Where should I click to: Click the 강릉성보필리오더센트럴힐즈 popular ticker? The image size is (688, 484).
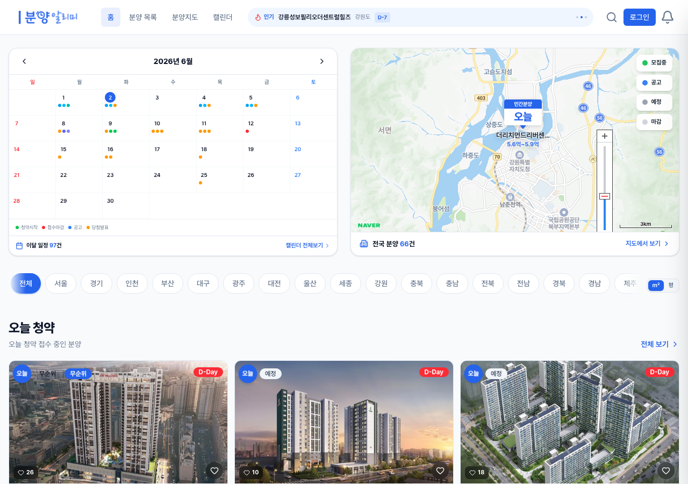click(314, 17)
